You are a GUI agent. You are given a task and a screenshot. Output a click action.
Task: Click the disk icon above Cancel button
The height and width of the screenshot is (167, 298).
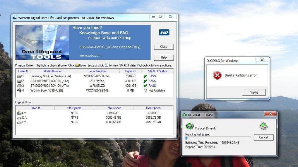click(264, 126)
